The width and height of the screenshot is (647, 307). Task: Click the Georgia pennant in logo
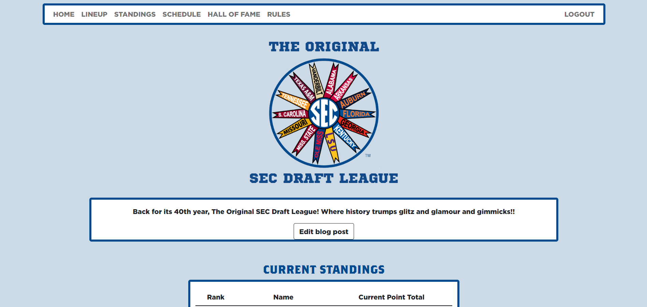pos(354,127)
